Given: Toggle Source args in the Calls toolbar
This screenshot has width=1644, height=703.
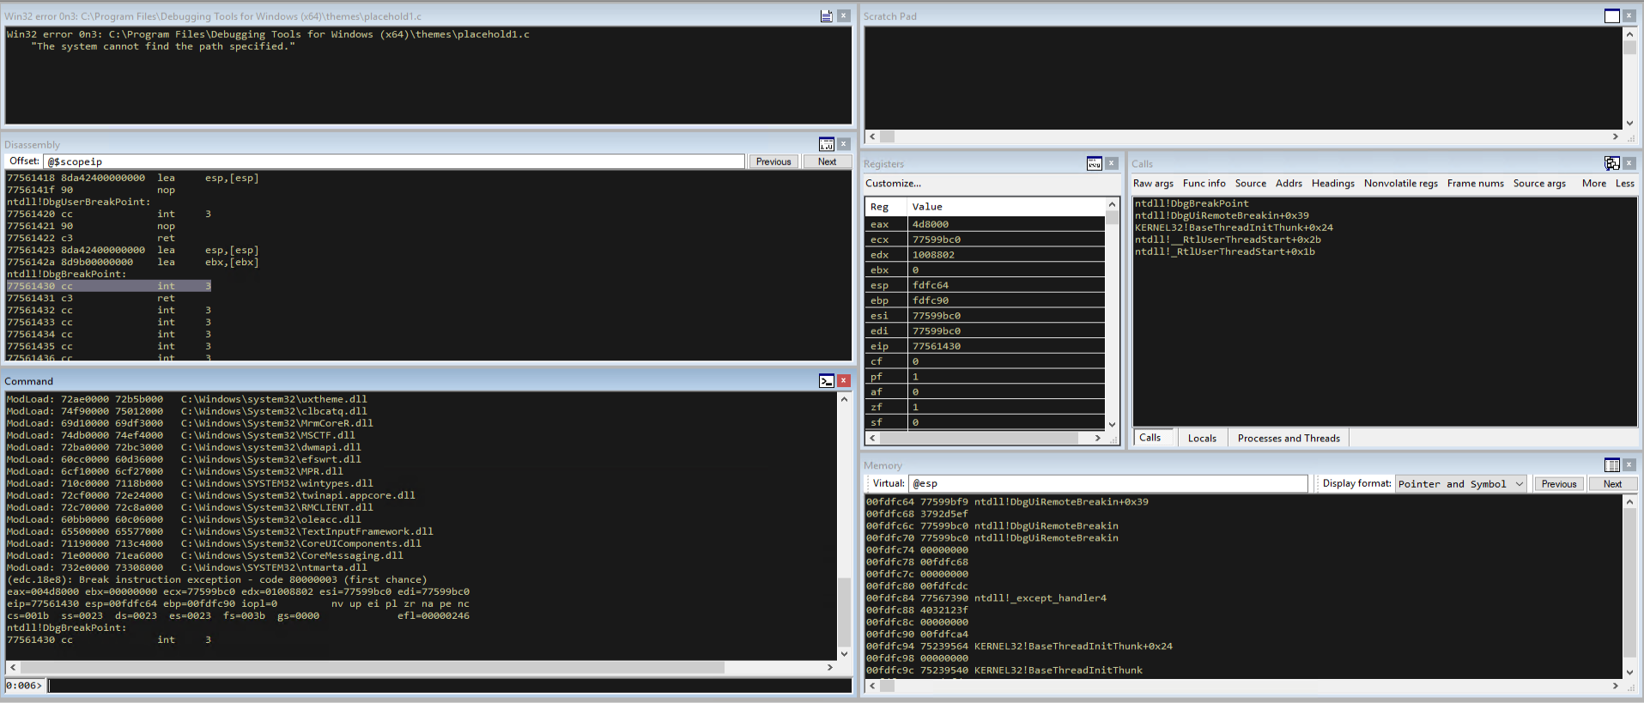Looking at the screenshot, I should click(1539, 184).
